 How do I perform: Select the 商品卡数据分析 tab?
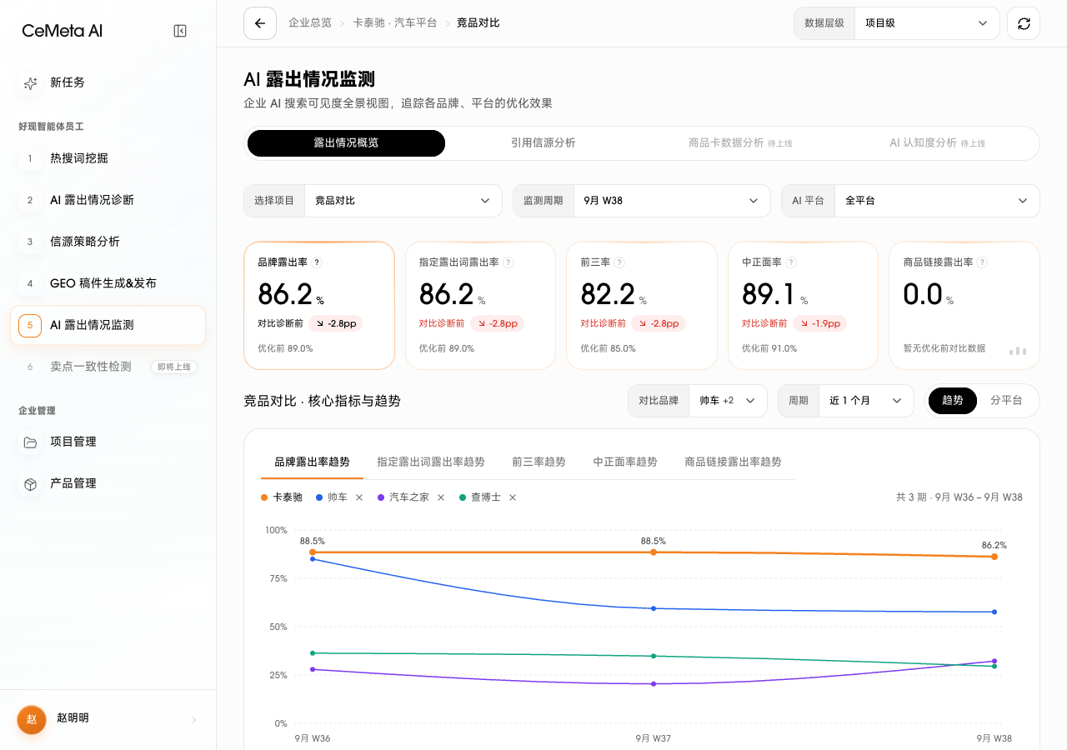click(x=740, y=143)
